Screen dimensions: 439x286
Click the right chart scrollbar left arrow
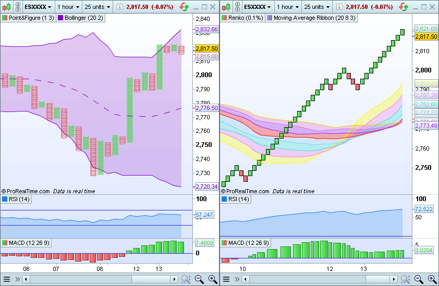(246, 279)
